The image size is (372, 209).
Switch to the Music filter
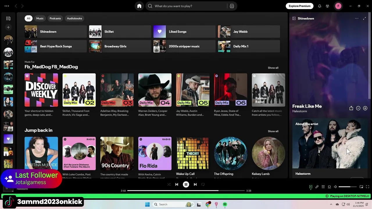click(x=40, y=18)
